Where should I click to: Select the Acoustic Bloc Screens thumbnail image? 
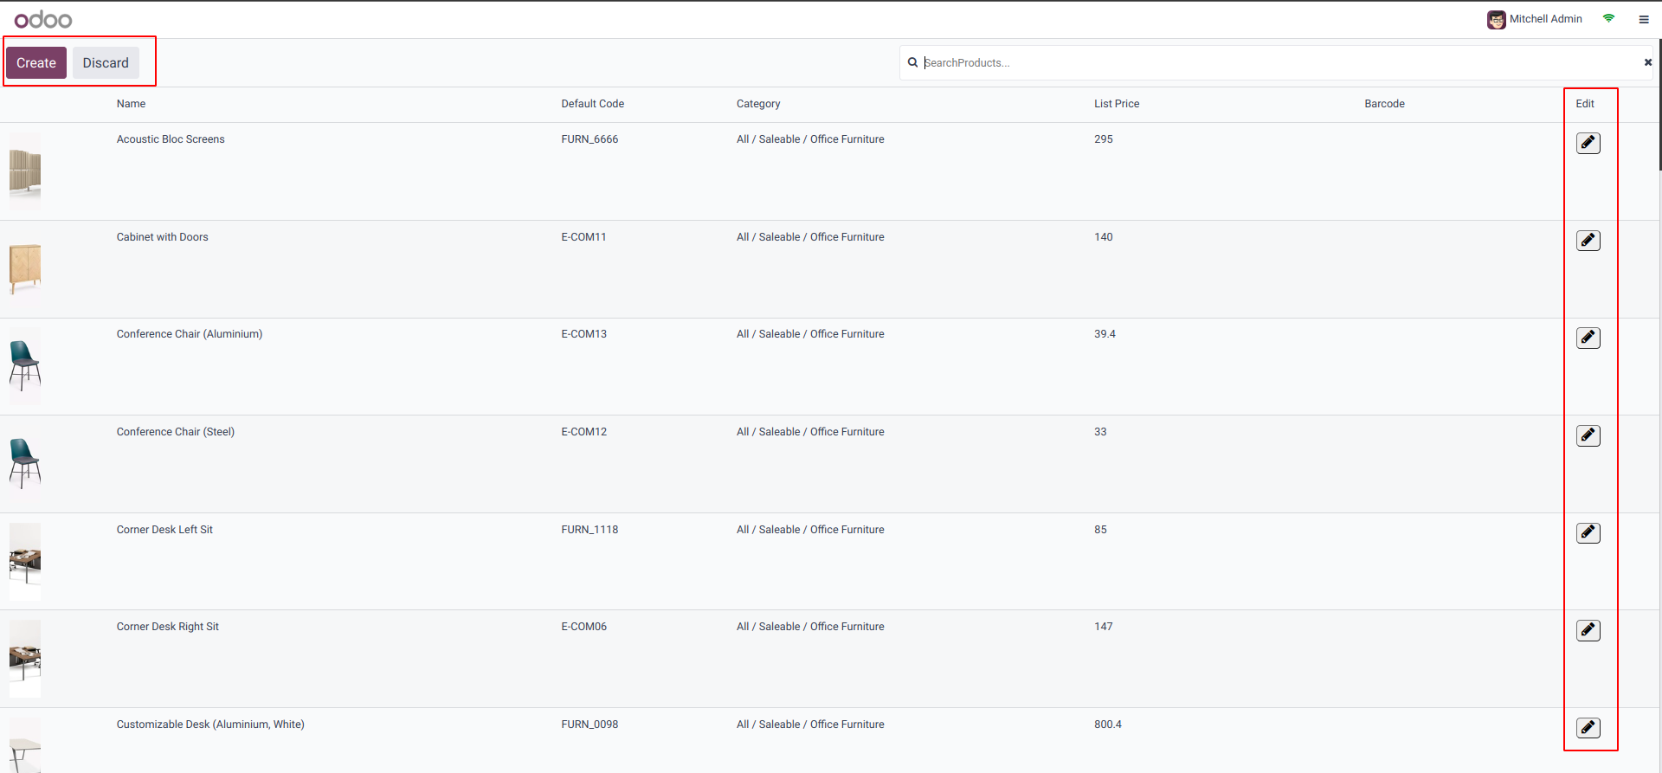click(25, 171)
